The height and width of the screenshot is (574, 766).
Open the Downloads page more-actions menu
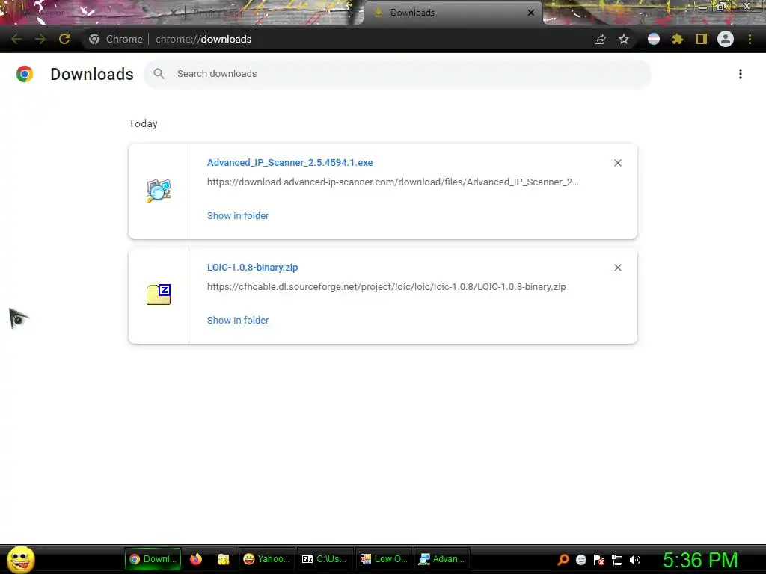[x=741, y=74]
